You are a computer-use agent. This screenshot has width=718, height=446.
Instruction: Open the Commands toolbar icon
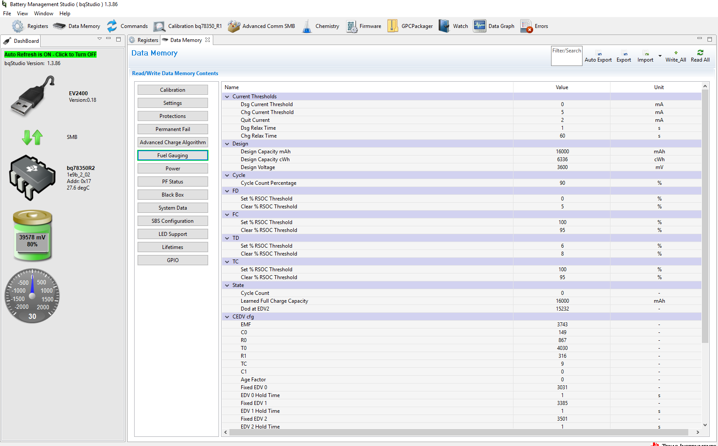112,26
